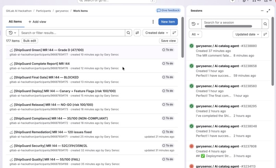Click To do status of ShipGuard Green item
Viewport: 276px width, 168px height.
coord(168,50)
